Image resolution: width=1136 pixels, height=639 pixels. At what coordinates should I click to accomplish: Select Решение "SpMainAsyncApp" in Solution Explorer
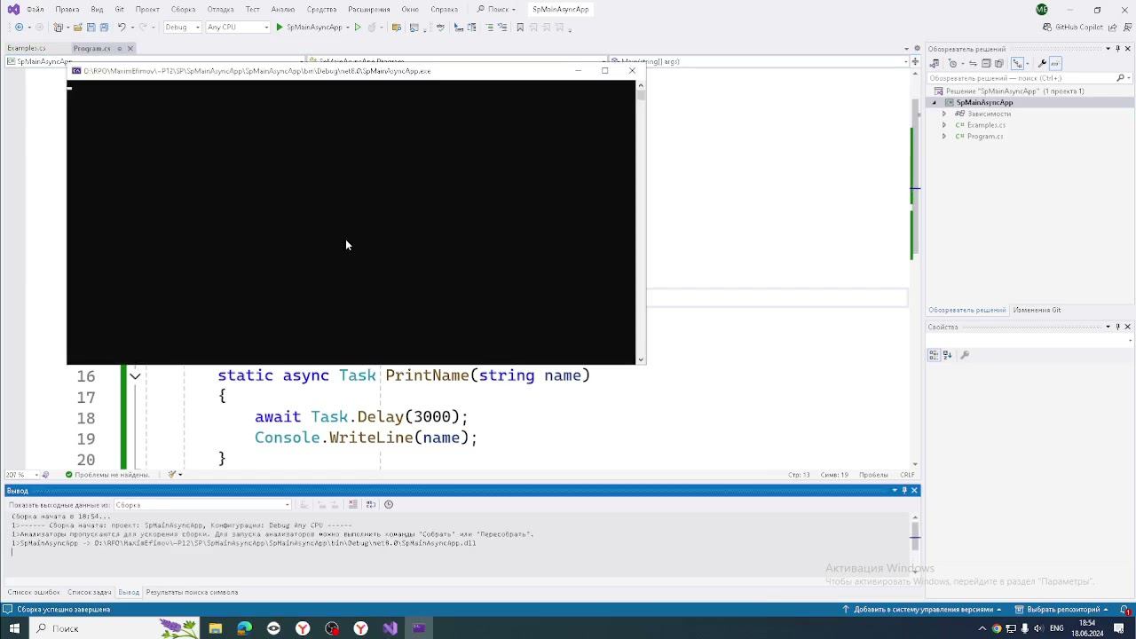(1014, 91)
